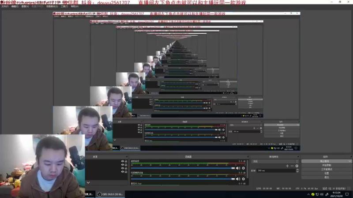Toggle the lock on the topmost source row

point(126,161)
